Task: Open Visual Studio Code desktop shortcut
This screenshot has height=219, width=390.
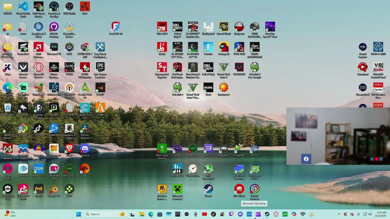Action: [23, 9]
